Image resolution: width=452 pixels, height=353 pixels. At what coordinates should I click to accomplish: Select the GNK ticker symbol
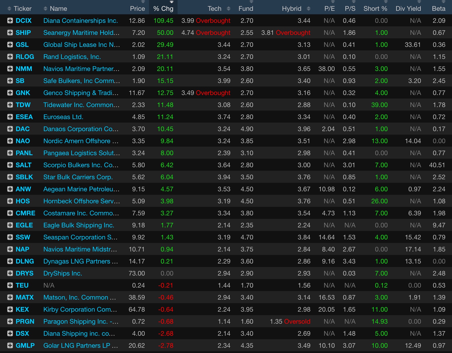tap(23, 93)
